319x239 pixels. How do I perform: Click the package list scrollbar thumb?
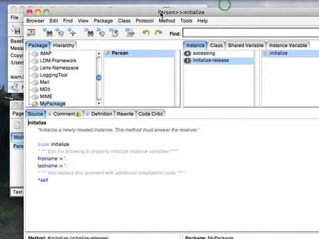point(99,78)
